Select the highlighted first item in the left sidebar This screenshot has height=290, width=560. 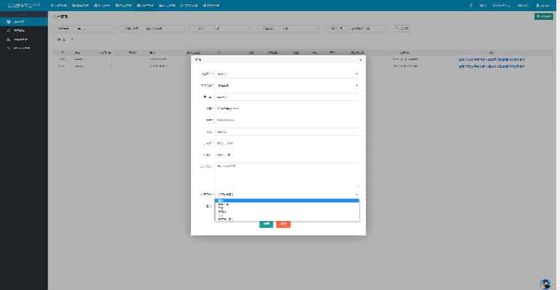coord(24,22)
